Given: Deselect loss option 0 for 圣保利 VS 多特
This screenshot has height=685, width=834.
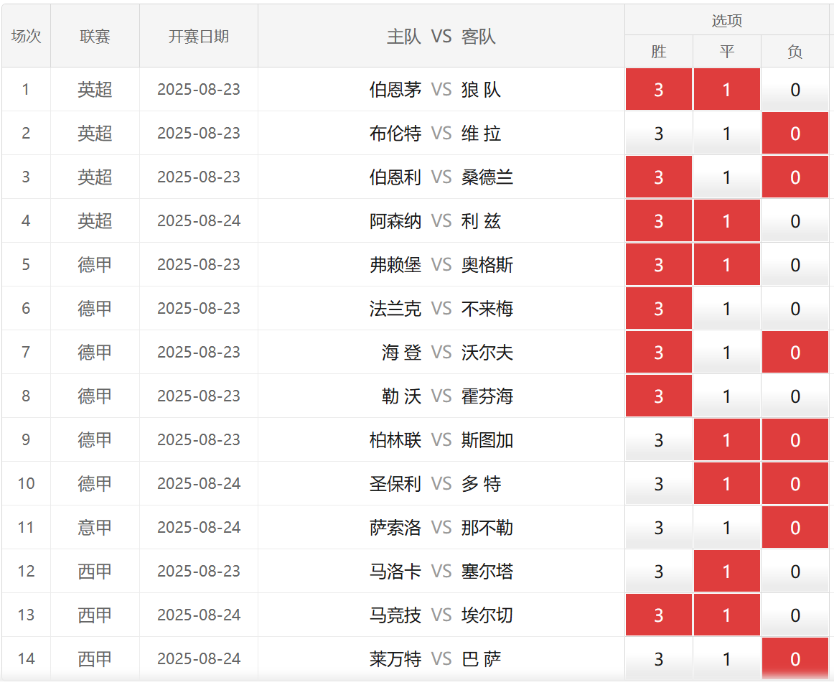Looking at the screenshot, I should coord(795,483).
